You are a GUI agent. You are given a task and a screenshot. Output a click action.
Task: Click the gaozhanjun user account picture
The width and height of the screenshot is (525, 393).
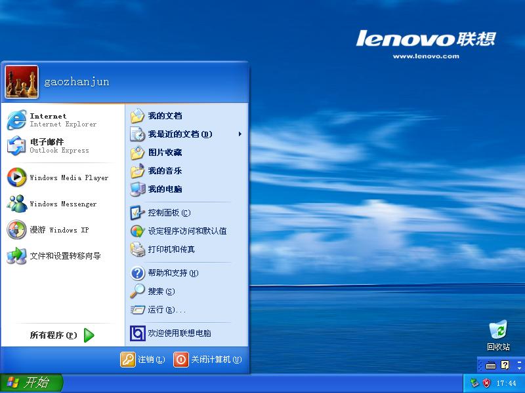point(22,82)
